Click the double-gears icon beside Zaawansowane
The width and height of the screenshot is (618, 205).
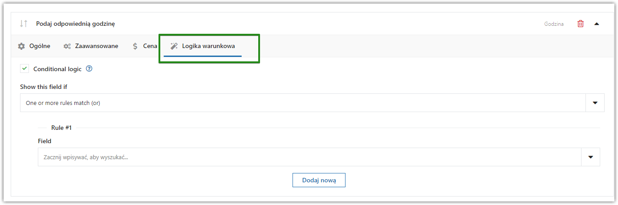pos(67,46)
